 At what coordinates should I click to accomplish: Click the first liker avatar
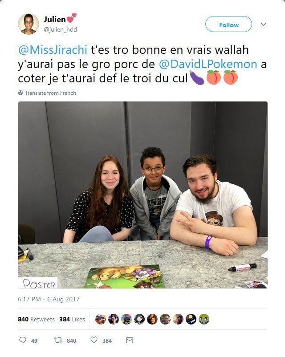point(101,319)
